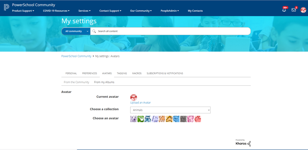Select the yellow giraffe avatar
The image size is (308, 150).
(x=169, y=119)
